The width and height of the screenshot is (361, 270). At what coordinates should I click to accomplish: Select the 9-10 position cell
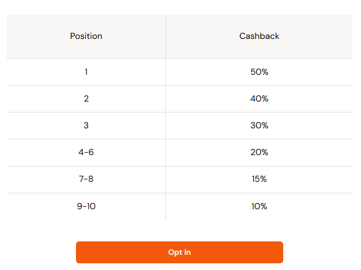86,206
